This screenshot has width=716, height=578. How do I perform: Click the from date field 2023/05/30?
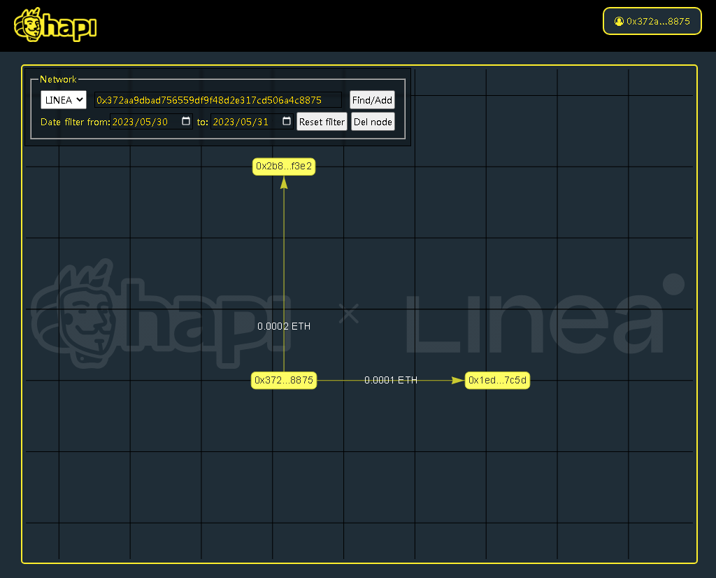click(x=151, y=122)
